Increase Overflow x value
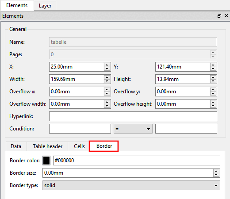 pos(107,90)
